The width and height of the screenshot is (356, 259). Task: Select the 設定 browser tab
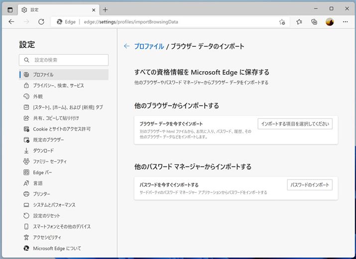click(55, 9)
